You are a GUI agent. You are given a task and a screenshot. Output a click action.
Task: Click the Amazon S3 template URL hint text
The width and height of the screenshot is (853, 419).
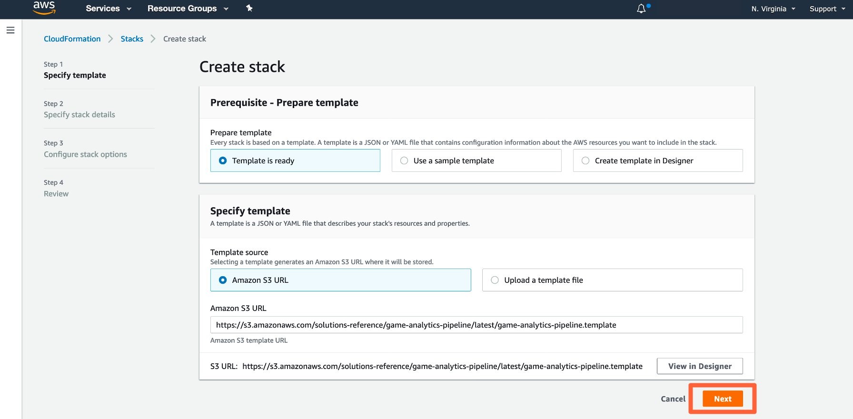(249, 340)
